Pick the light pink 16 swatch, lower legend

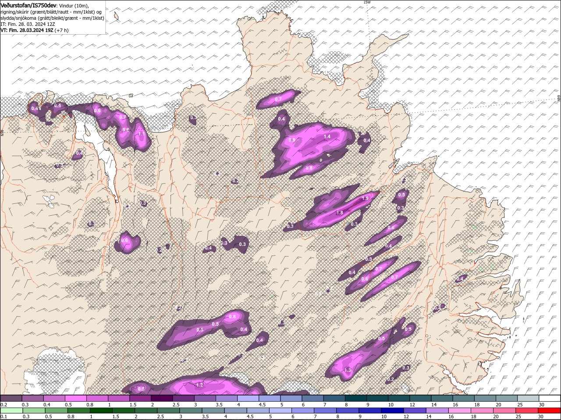(x=460, y=411)
